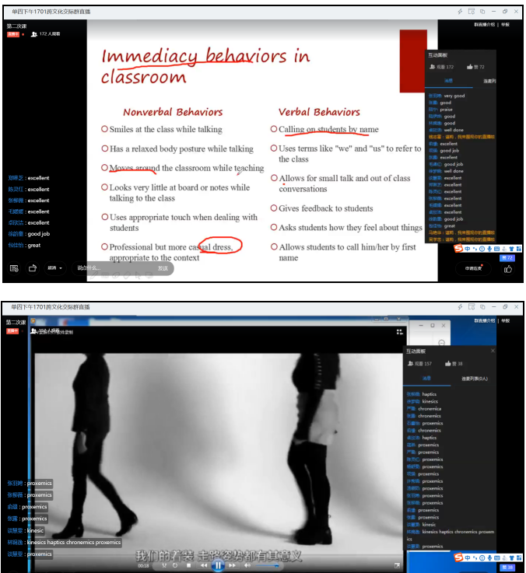The width and height of the screenshot is (526, 573).
Task: Click the Sogou S logo in bottom window
Action: [x=458, y=557]
